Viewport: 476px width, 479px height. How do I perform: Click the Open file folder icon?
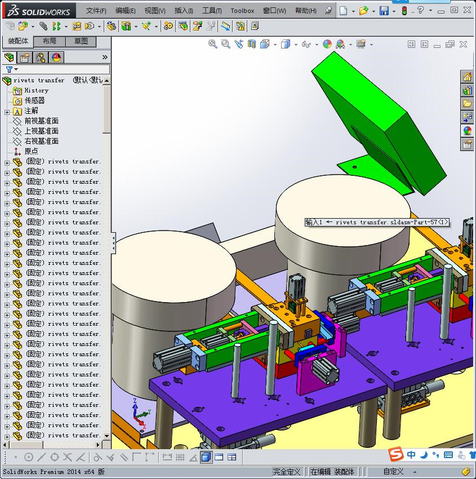click(x=363, y=11)
